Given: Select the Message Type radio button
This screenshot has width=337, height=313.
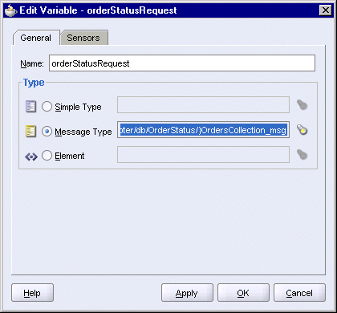Looking at the screenshot, I should 47,132.
